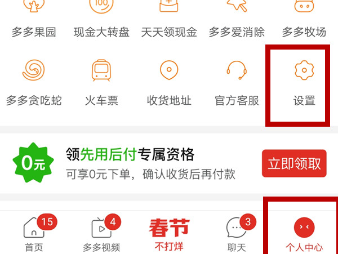Tap the 现金大转盘 spin wheel icon
This screenshot has height=254, width=338.
pyautogui.click(x=101, y=6)
